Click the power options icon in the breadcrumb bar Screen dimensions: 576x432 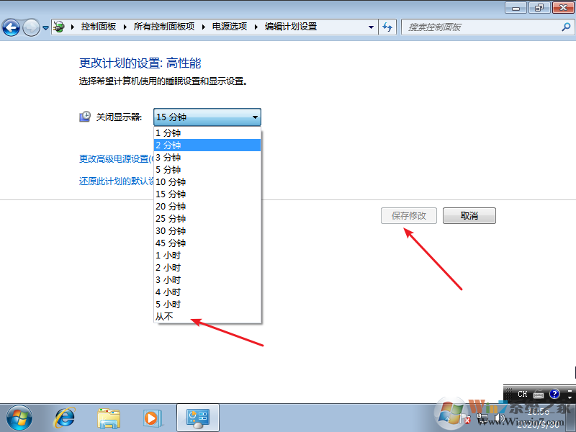pyautogui.click(x=58, y=27)
